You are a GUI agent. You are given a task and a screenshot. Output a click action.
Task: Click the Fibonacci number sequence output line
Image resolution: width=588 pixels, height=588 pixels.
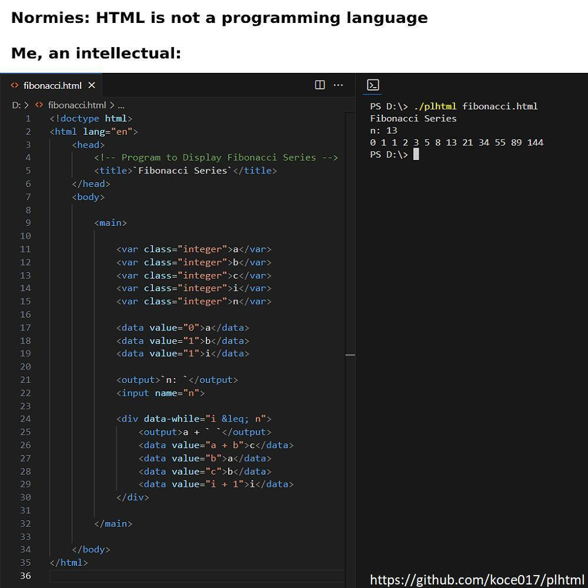click(456, 142)
